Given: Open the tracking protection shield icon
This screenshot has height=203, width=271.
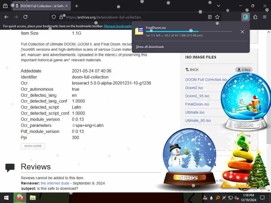Looking at the screenshot, I should (x=54, y=17).
